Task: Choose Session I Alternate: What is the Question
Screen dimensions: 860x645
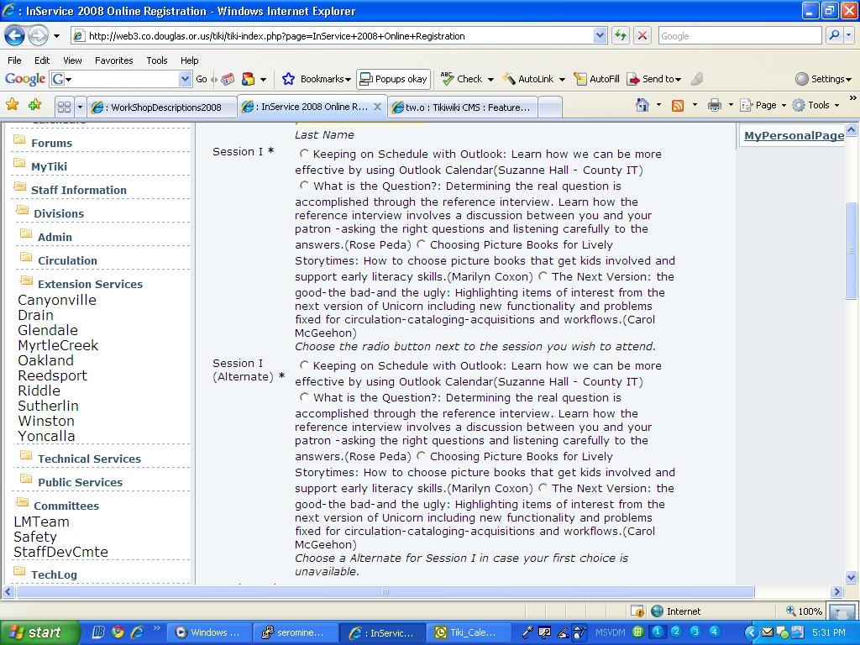Action: coord(304,396)
